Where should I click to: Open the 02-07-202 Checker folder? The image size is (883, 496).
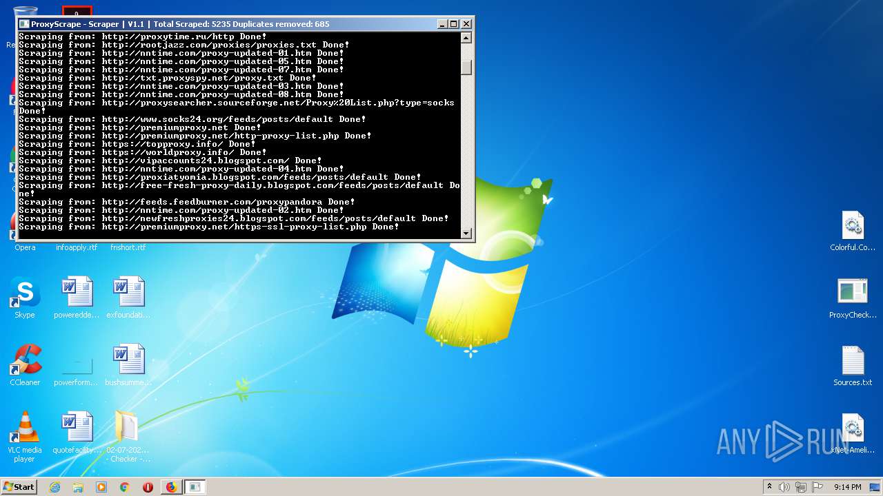(128, 437)
